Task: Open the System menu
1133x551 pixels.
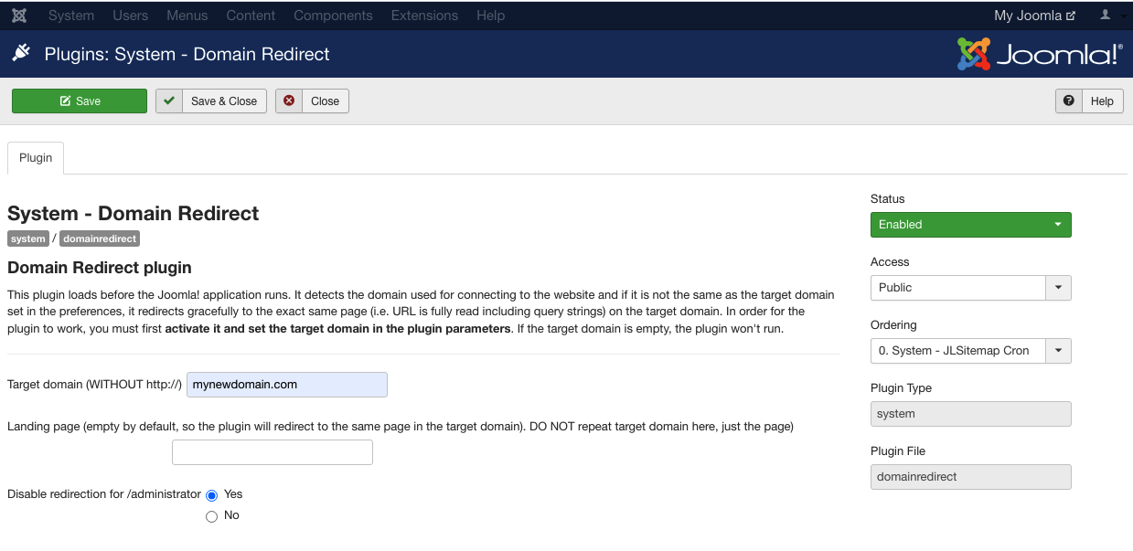Action: click(x=71, y=16)
